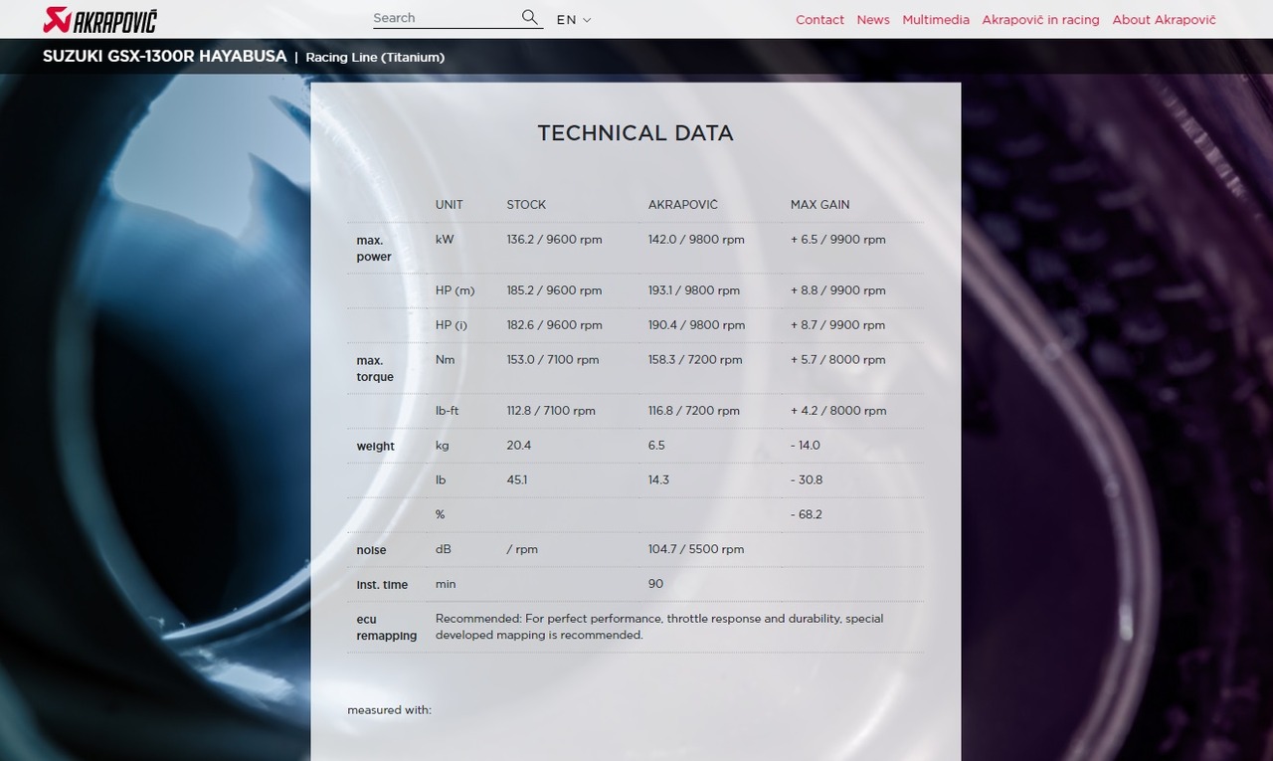Screen dimensions: 1273x761
Task: Click the UNIT column header
Action: pyautogui.click(x=450, y=205)
